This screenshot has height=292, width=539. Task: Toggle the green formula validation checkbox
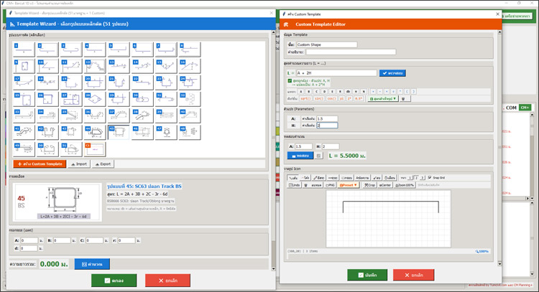(x=289, y=81)
